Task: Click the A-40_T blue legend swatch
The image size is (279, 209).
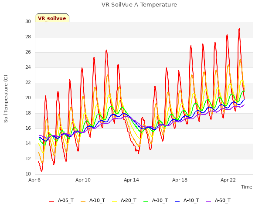Action: tap(177, 201)
